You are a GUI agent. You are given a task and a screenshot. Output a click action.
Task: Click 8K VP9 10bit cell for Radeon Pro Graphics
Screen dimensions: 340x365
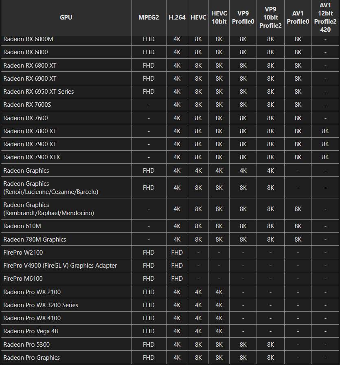click(270, 358)
